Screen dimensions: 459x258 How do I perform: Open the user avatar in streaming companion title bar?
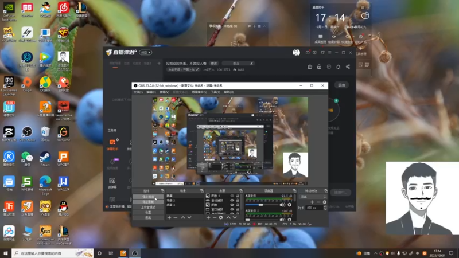(x=296, y=53)
